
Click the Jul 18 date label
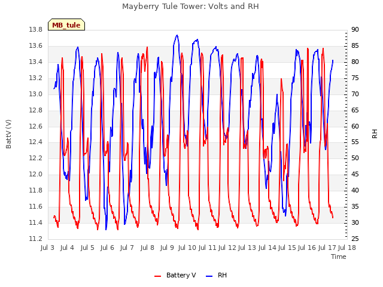[347, 248]
